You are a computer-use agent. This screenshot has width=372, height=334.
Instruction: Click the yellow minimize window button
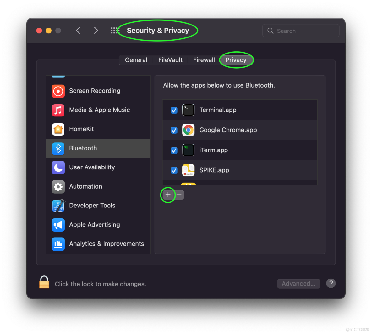pyautogui.click(x=49, y=31)
